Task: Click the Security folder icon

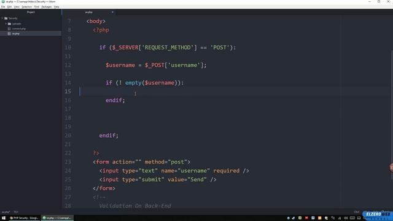Action: (x=6, y=18)
